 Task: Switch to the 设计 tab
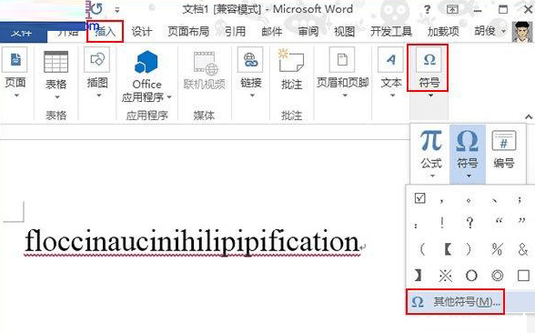point(142,32)
